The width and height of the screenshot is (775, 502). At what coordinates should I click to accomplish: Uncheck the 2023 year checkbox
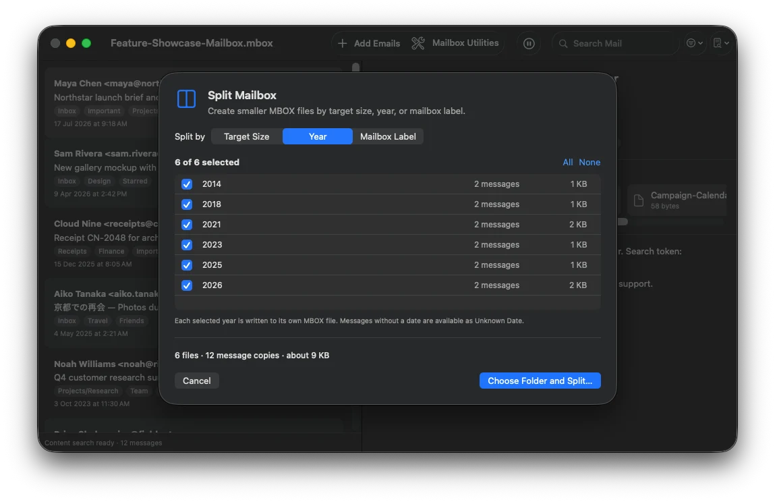(187, 245)
